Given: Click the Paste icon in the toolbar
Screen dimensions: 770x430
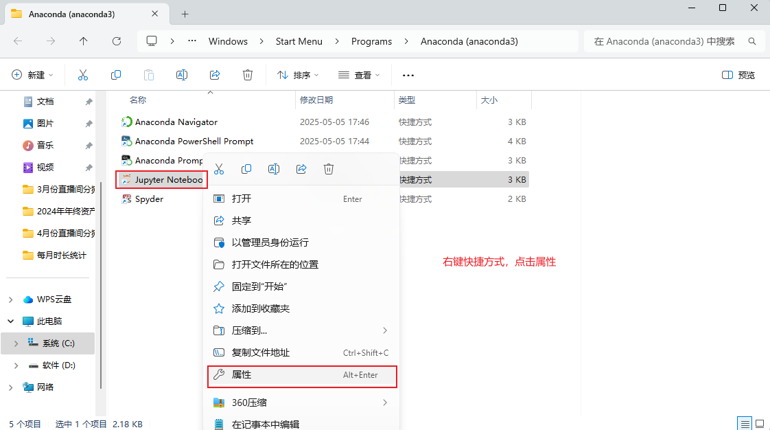Looking at the screenshot, I should coord(149,75).
